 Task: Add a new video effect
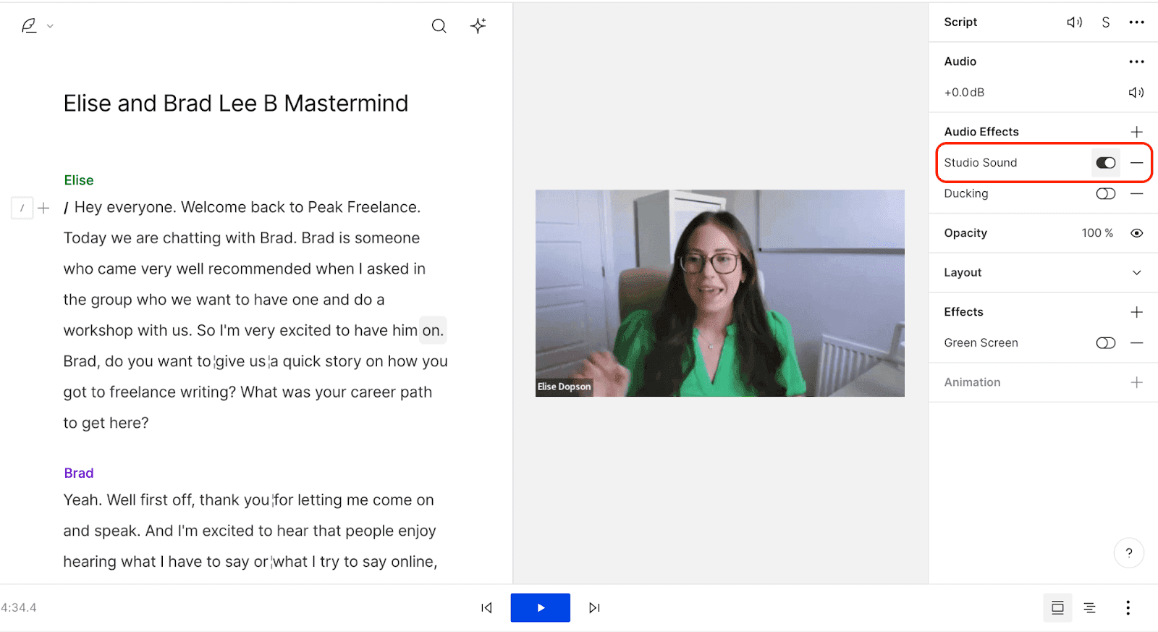(x=1136, y=312)
